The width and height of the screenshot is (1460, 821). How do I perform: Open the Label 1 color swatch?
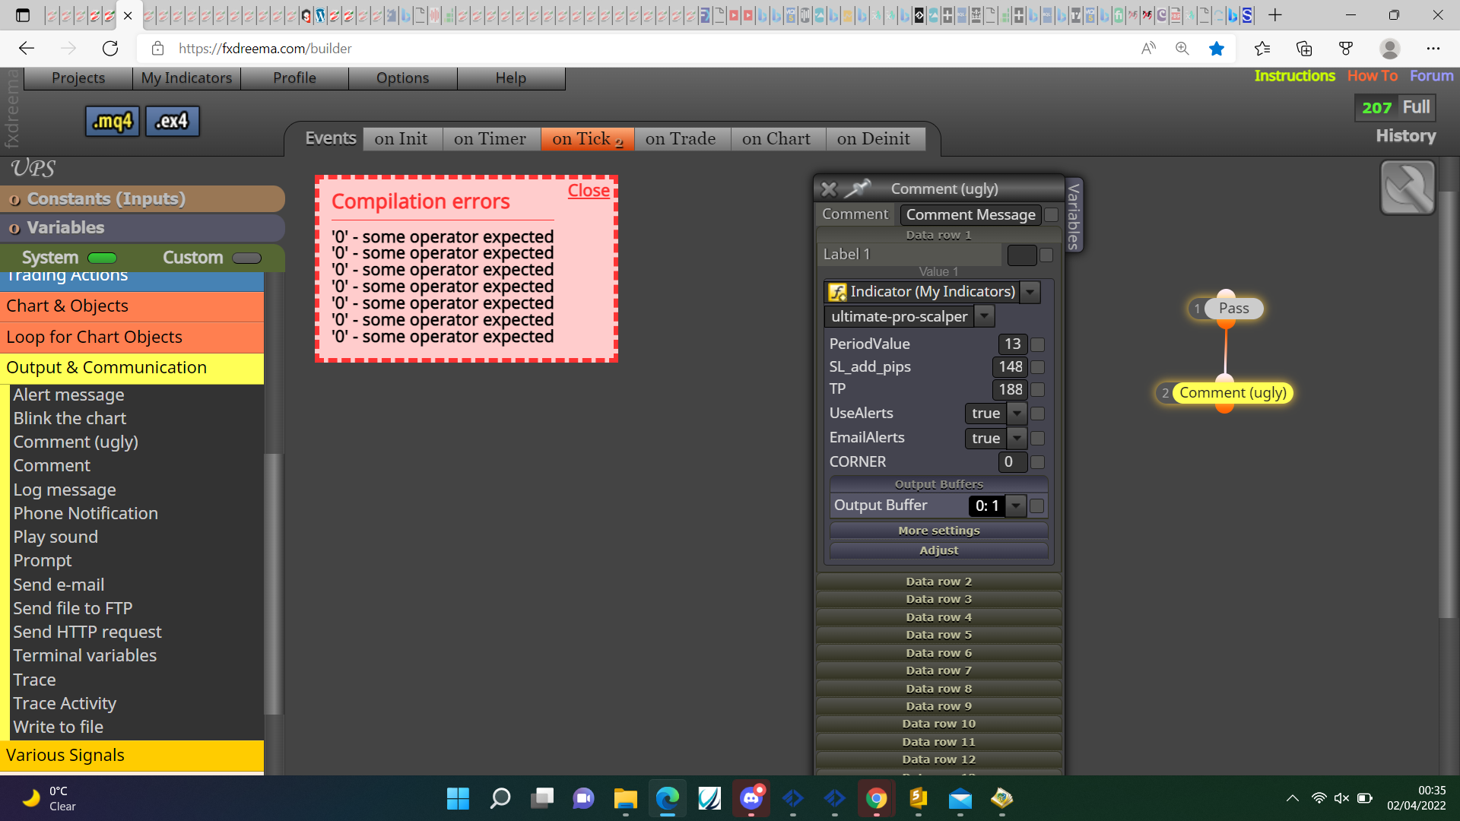point(1021,255)
